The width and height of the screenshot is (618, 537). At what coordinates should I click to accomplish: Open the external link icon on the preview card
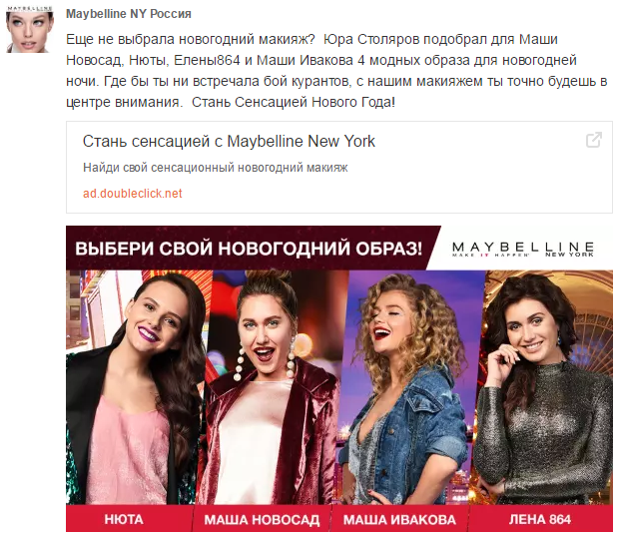(x=594, y=140)
